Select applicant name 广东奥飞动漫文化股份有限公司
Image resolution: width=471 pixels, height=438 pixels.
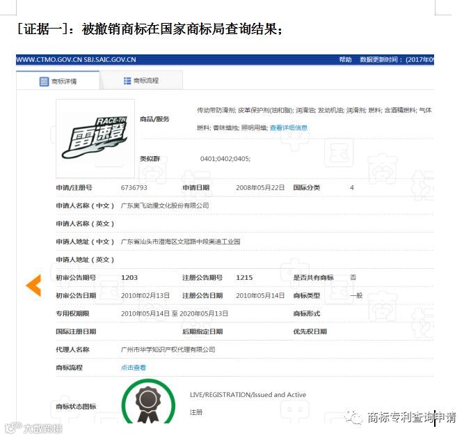tap(165, 205)
